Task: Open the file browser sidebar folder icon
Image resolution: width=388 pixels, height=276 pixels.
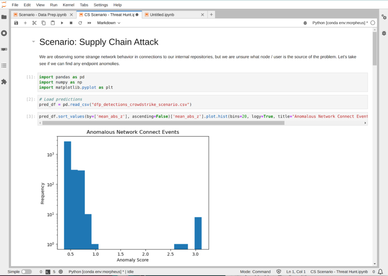Action: [4, 17]
